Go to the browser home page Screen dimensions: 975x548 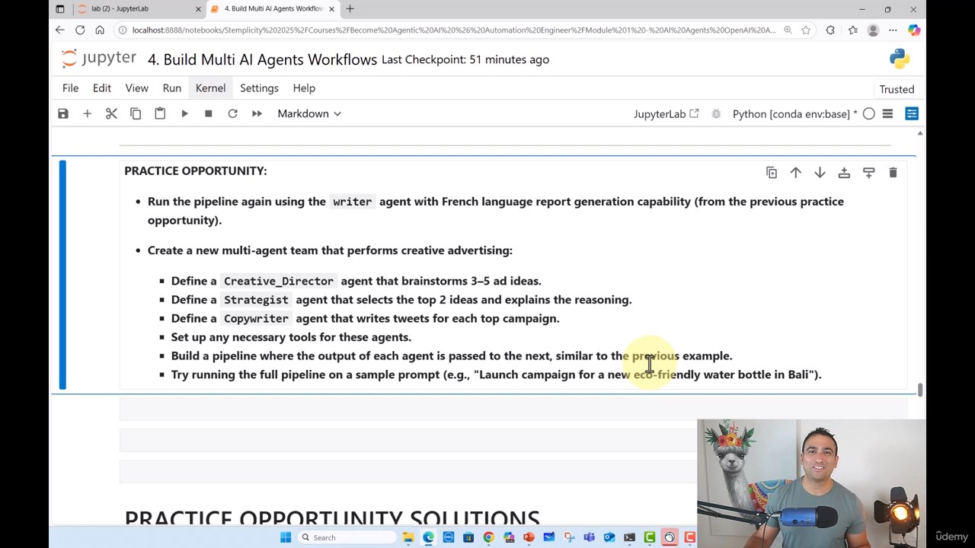pos(100,30)
